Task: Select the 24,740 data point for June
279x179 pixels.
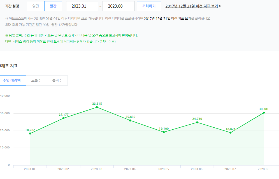Action: [x=197, y=122]
